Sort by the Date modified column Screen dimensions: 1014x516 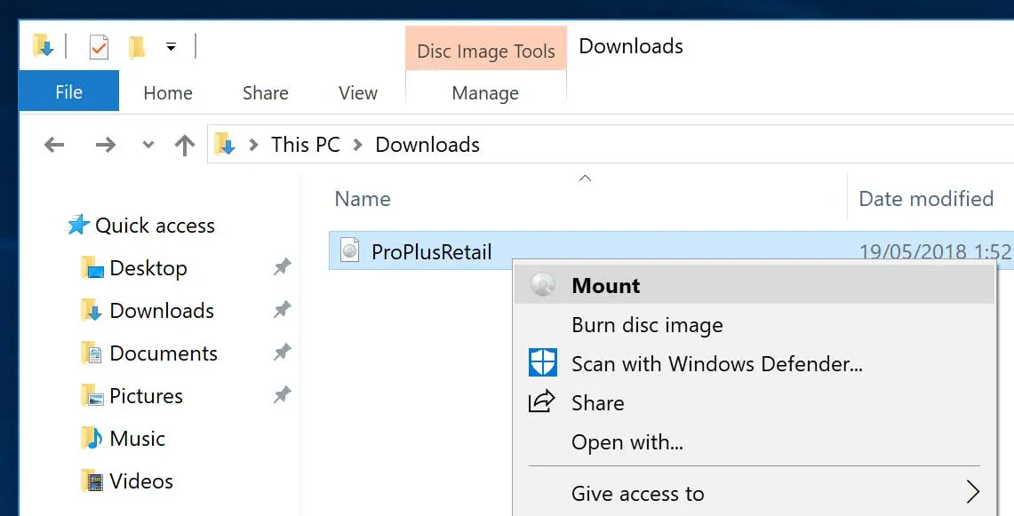pos(925,199)
